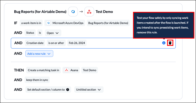Click the small Azure DevOps icon in the IF row
This screenshot has width=196, height=103.
[48, 23]
